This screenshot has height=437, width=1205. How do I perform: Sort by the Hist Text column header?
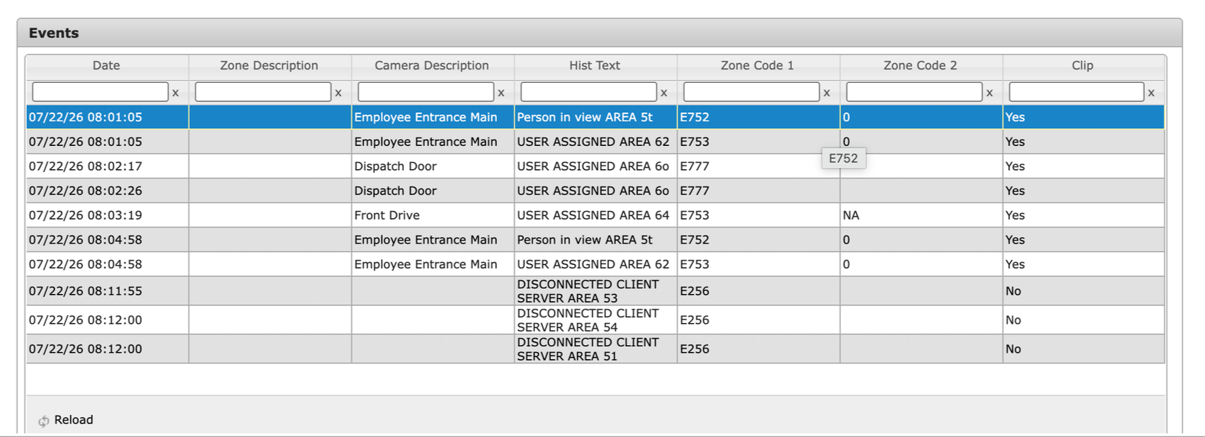[595, 66]
